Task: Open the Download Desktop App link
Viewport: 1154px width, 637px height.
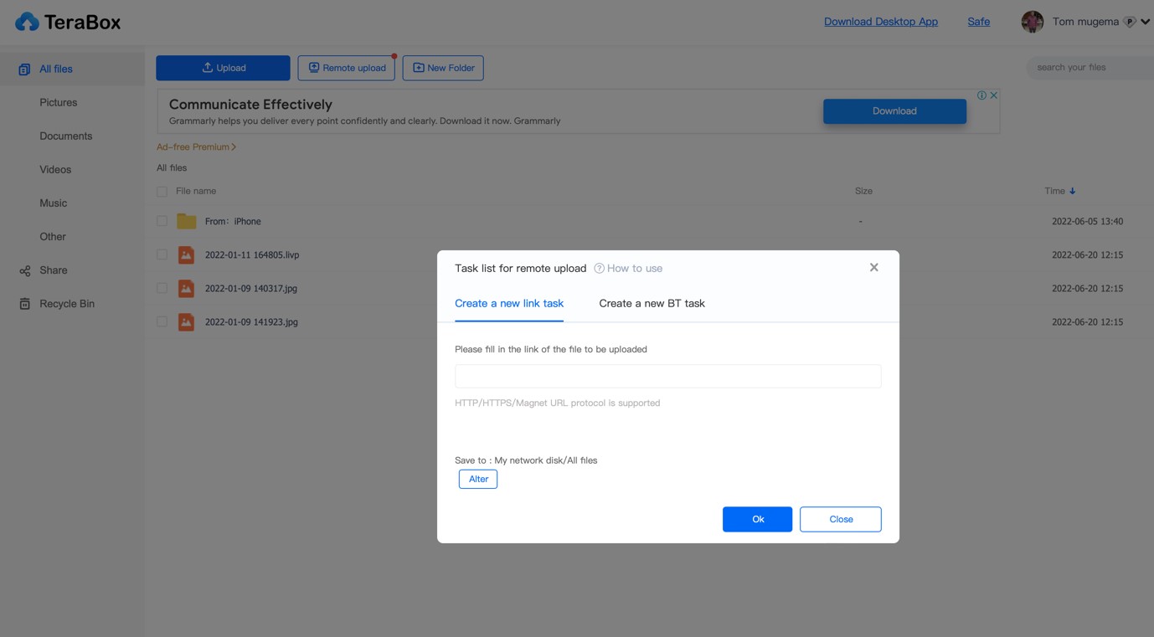Action: tap(881, 21)
